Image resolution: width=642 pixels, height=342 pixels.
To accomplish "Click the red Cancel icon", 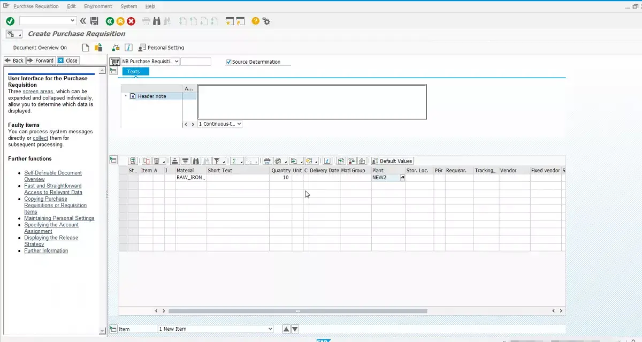I will (131, 21).
